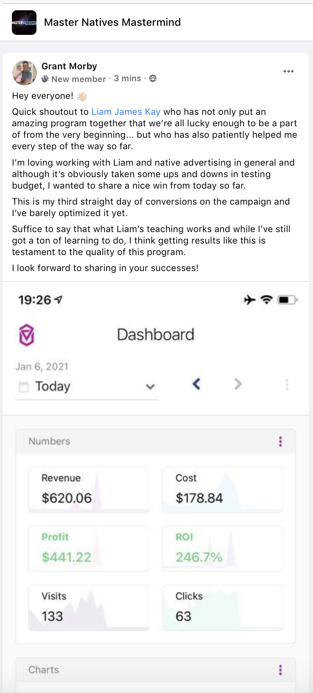Open the post options three-dot menu
The image size is (313, 693).
288,71
